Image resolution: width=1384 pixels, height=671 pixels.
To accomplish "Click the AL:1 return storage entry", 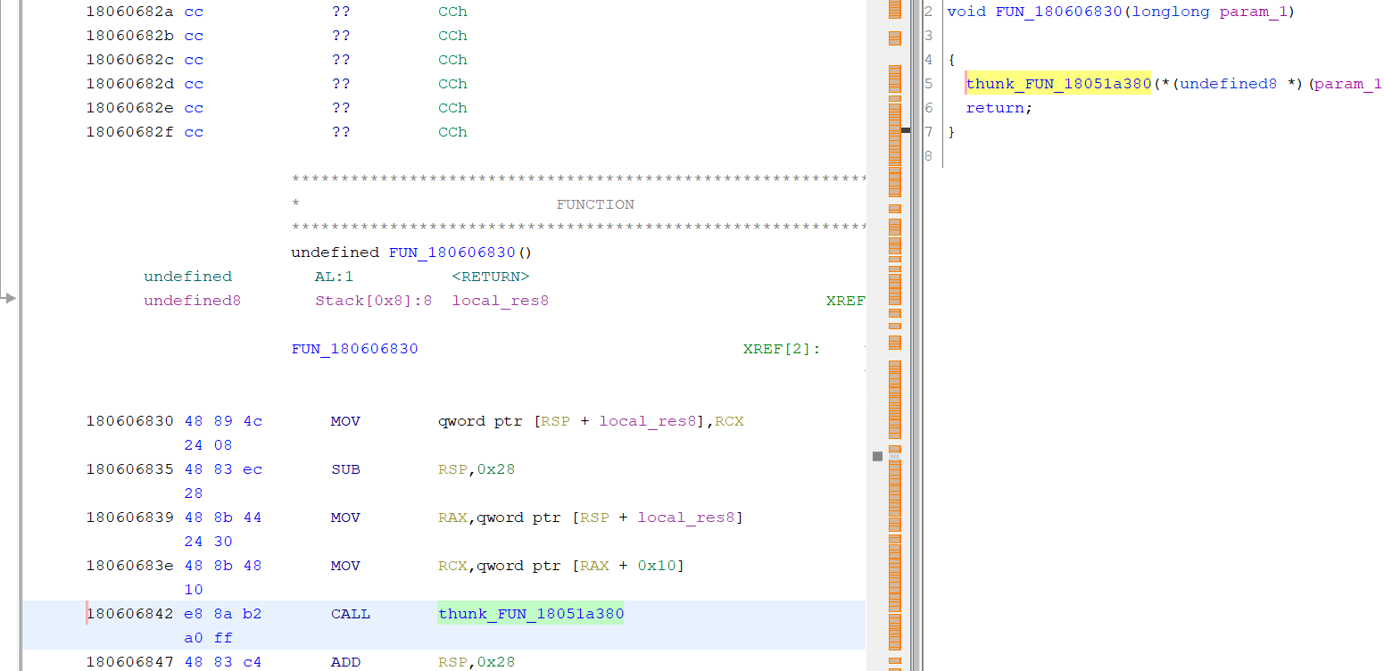I will coord(334,277).
